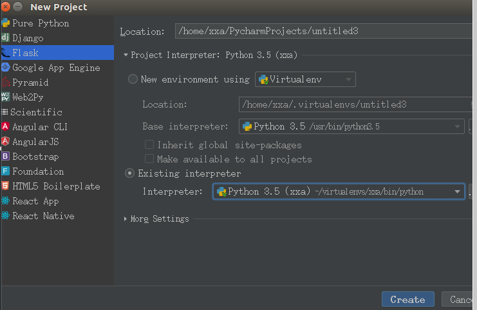Click the Pyramid project icon
Image resolution: width=477 pixels, height=310 pixels.
click(x=6, y=82)
